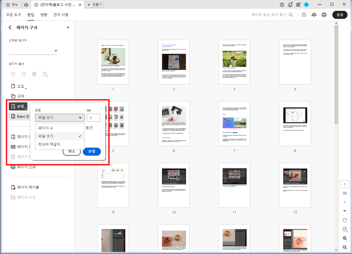The width and height of the screenshot is (352, 254).
Task: Star the document tab as favorite
Action: [x=36, y=5]
